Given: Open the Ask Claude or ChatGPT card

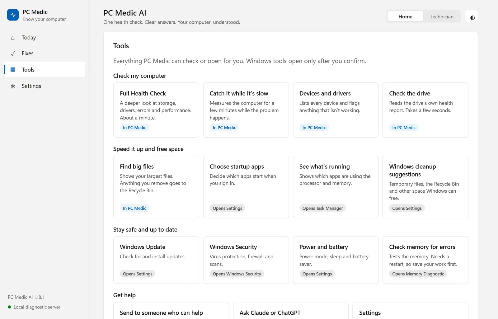Looking at the screenshot, I should [290, 311].
